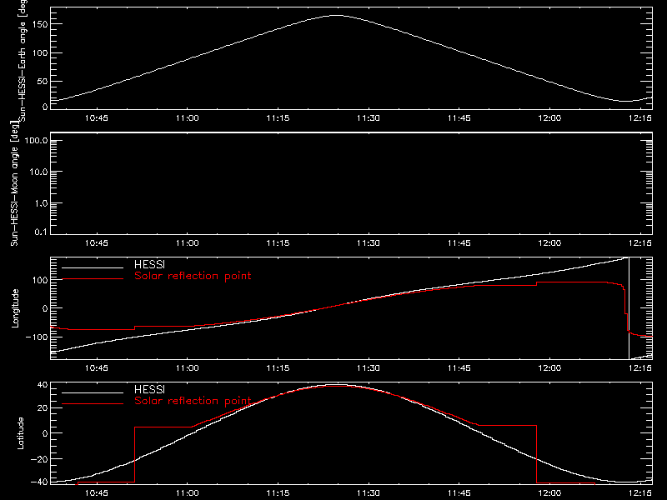Click 11:00 under the Moon angle plot

(x=187, y=243)
